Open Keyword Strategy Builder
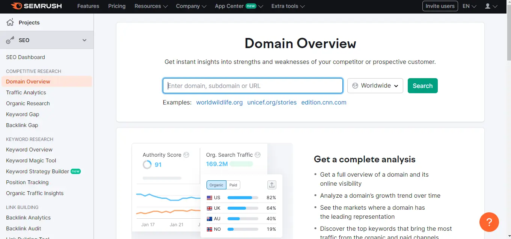This screenshot has width=511, height=239. click(x=38, y=171)
